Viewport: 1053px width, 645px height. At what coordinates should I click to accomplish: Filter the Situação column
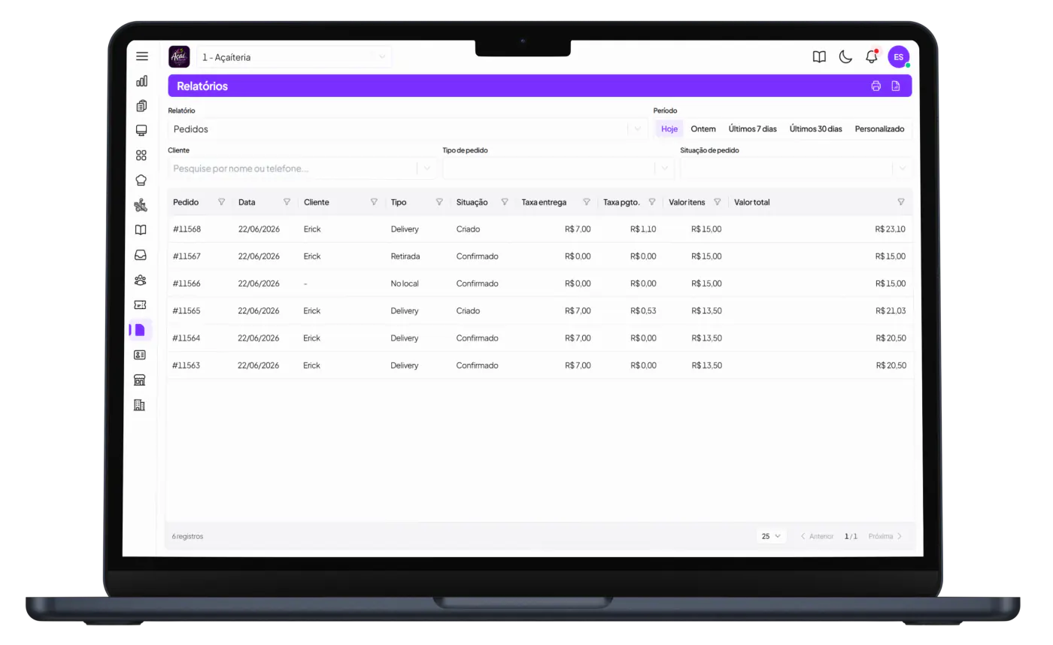[505, 202]
